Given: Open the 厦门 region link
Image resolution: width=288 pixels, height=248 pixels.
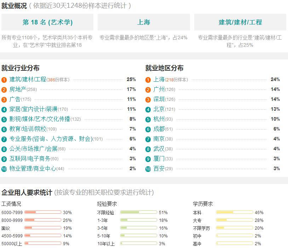Looking at the screenshot, I should (159, 158).
